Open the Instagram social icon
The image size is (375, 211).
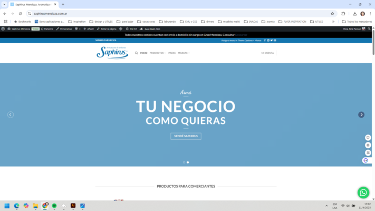coord(268,41)
